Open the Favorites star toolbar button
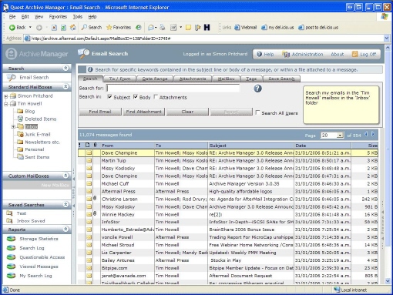Viewport: 393px width, 295px height. 119,28
